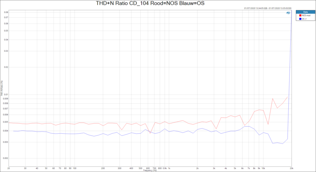
Task: Click the 200 tick on the frequency axis
Action: [103, 168]
